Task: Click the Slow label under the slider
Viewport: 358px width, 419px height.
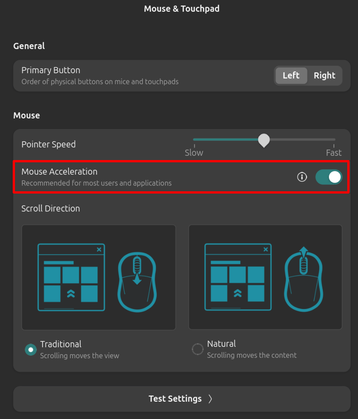Action: click(x=194, y=153)
